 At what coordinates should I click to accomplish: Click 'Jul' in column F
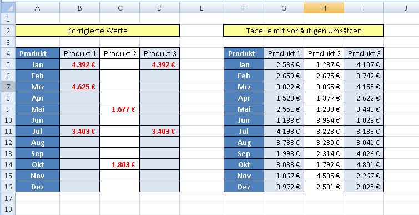[244, 131]
